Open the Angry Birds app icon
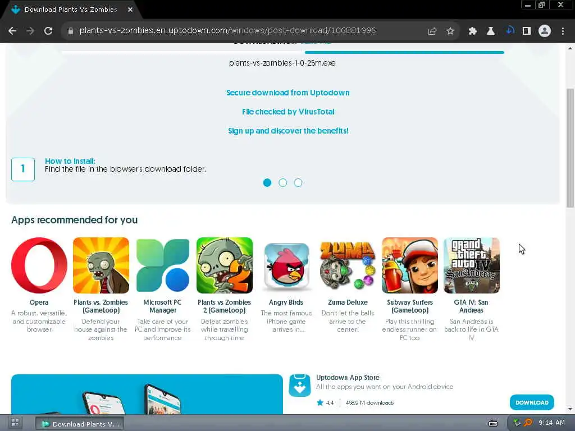 (x=286, y=265)
